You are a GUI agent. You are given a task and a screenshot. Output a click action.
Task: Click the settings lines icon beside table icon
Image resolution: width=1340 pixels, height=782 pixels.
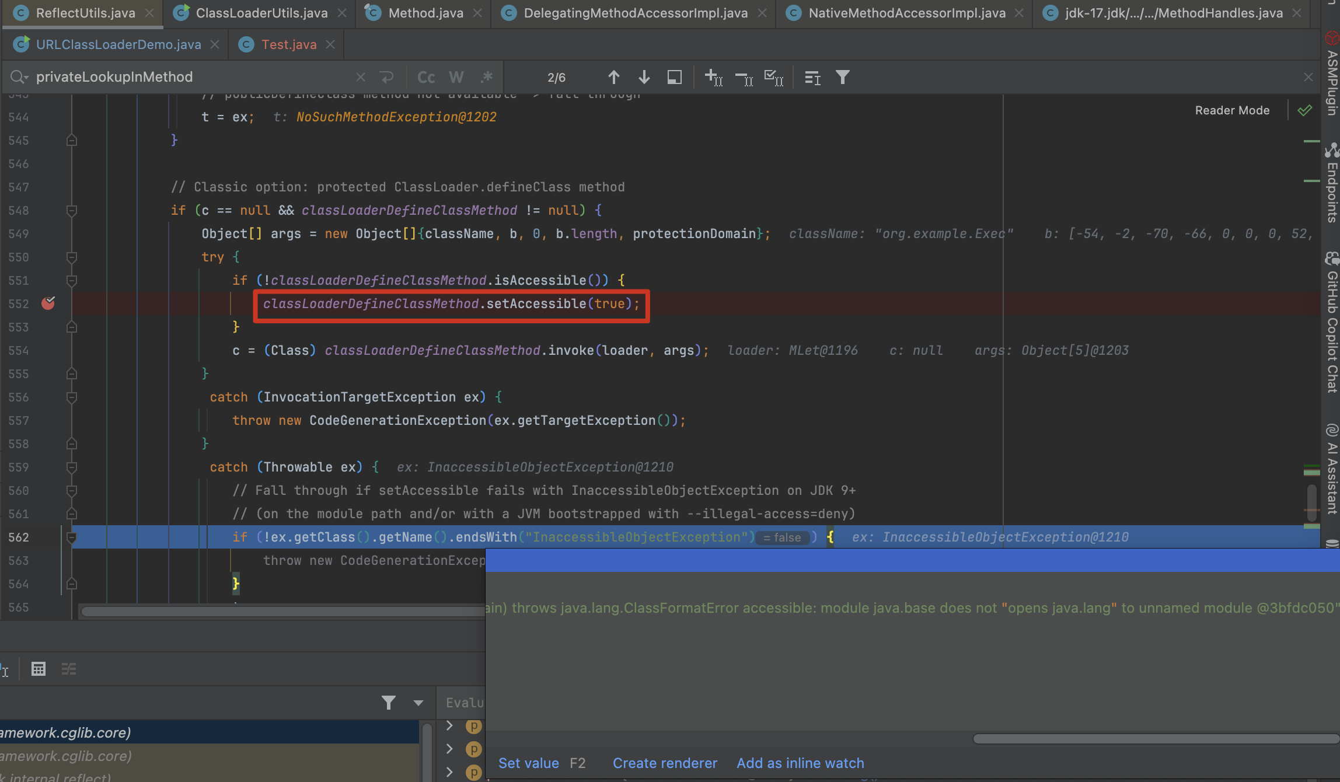pyautogui.click(x=69, y=669)
